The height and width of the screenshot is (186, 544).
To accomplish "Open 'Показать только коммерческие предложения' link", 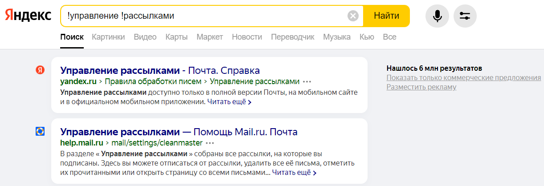I will point(464,78).
